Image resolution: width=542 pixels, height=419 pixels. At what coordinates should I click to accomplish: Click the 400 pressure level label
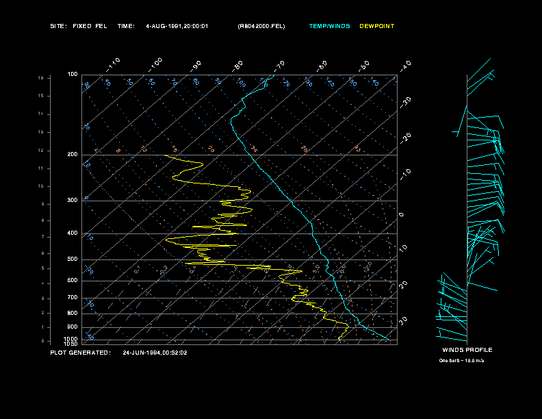[x=73, y=233]
